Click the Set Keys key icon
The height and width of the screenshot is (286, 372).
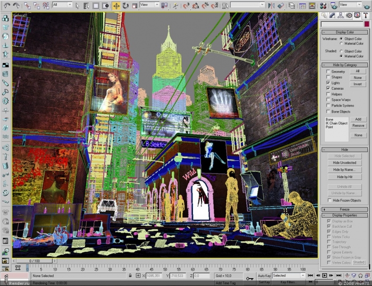[250, 278]
